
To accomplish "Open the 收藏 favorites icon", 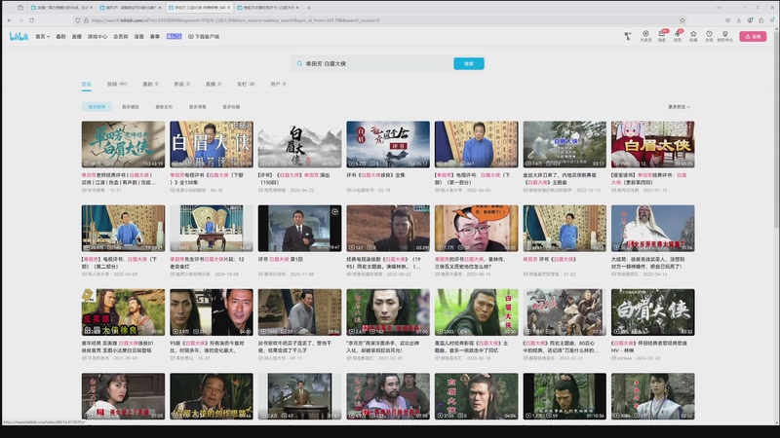I will pos(693,36).
